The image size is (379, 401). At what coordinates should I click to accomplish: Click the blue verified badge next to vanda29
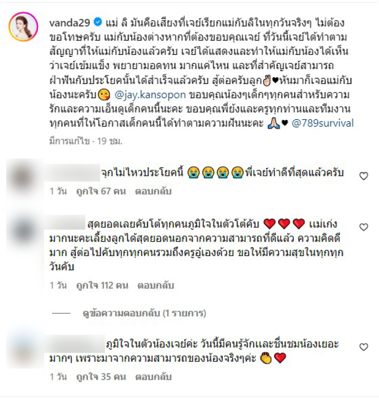(98, 22)
